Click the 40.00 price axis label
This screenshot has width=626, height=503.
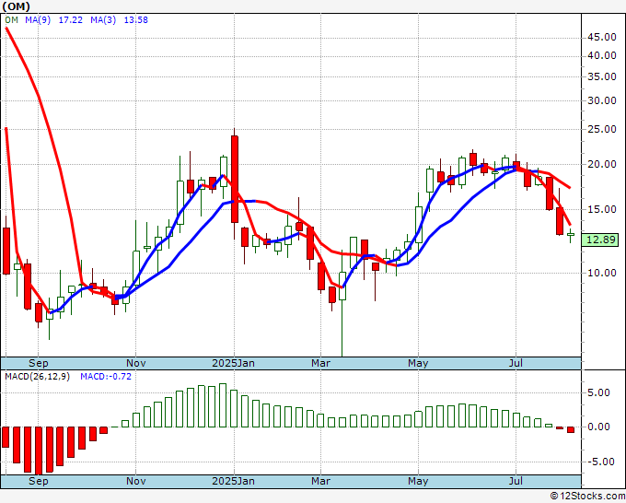coord(602,56)
